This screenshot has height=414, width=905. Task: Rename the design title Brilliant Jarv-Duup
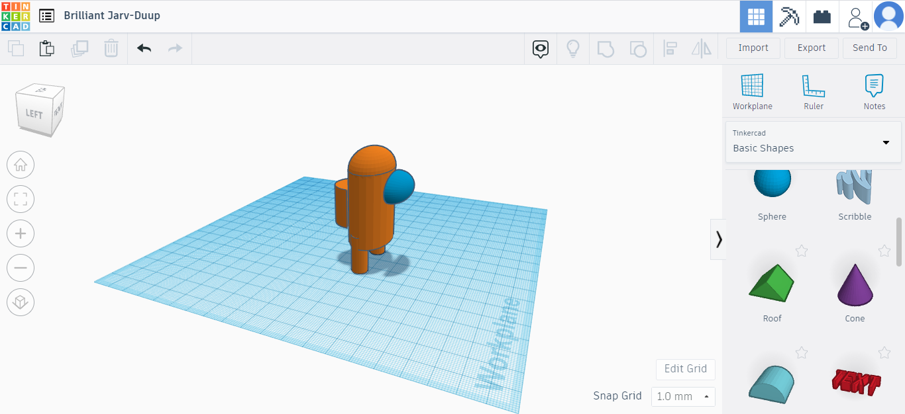click(x=112, y=15)
